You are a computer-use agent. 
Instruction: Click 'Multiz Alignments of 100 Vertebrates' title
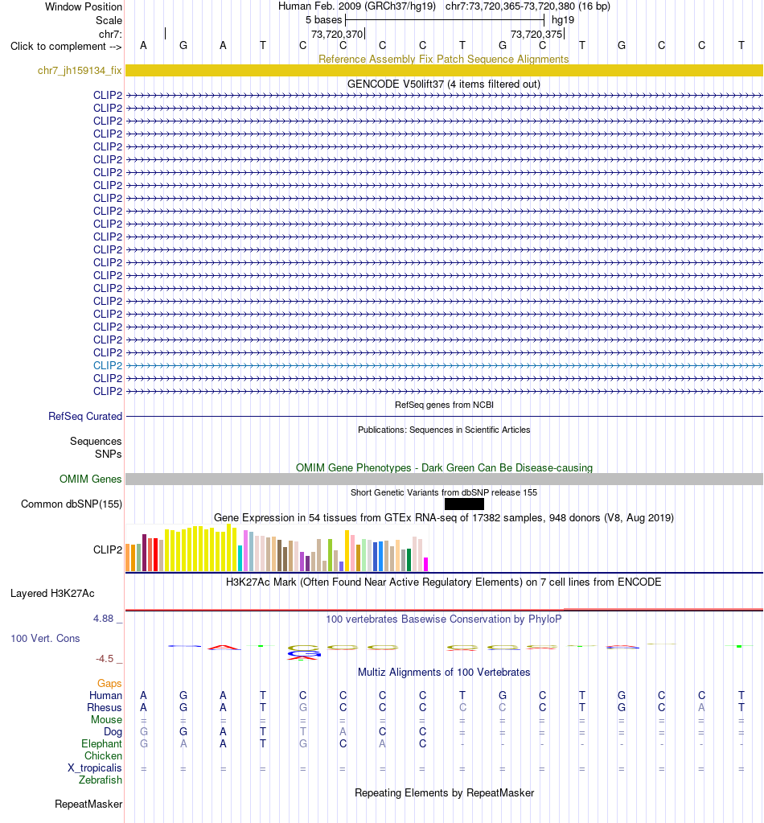click(x=444, y=673)
